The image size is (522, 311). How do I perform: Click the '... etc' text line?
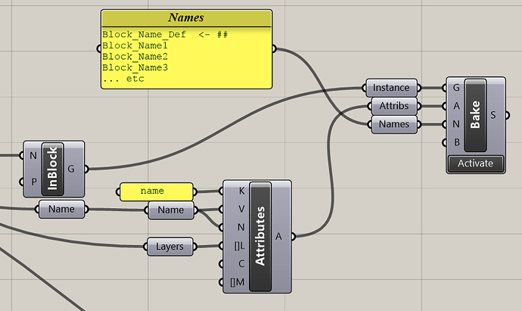point(123,79)
